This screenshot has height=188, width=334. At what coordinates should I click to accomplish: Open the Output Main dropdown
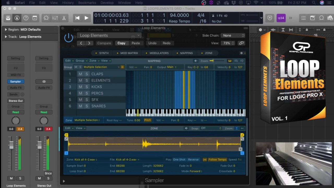point(172,67)
